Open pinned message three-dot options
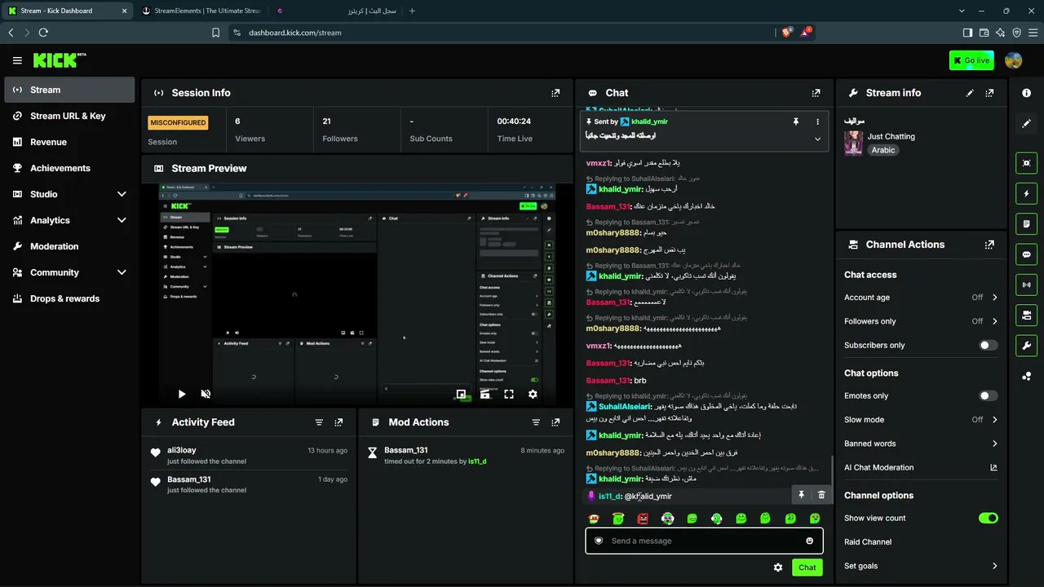Screen dimensions: 1044x587 (x=817, y=121)
